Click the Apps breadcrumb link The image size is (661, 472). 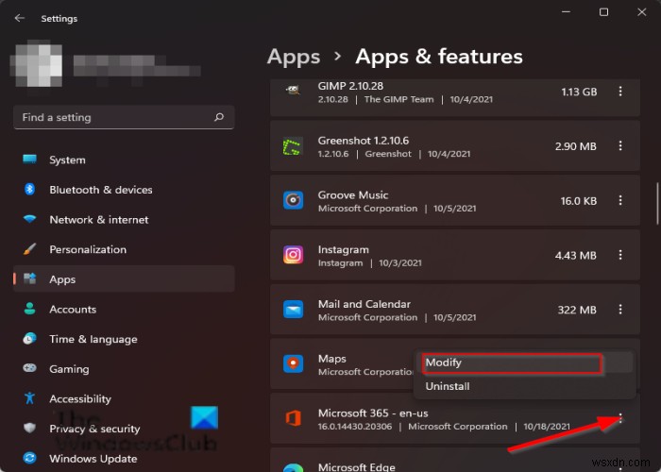(x=294, y=57)
